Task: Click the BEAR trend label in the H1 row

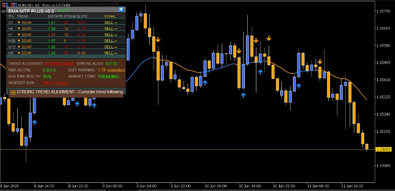Action: tap(27, 35)
